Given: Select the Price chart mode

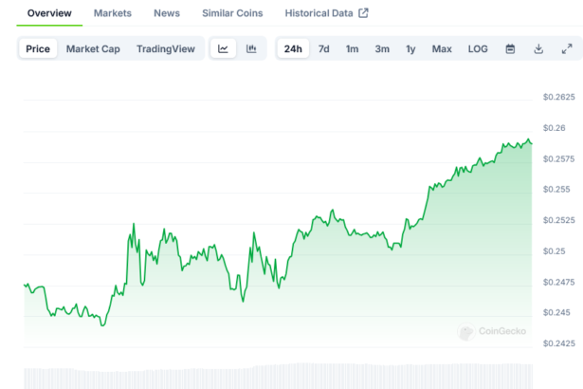Looking at the screenshot, I should [39, 49].
